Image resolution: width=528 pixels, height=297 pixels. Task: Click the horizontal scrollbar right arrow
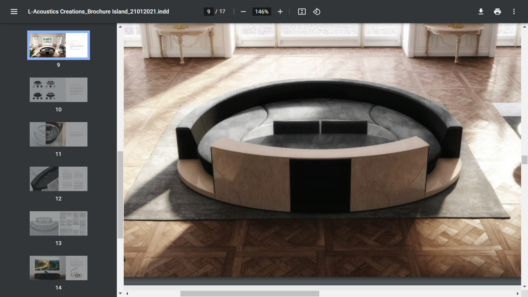pyautogui.click(x=518, y=293)
